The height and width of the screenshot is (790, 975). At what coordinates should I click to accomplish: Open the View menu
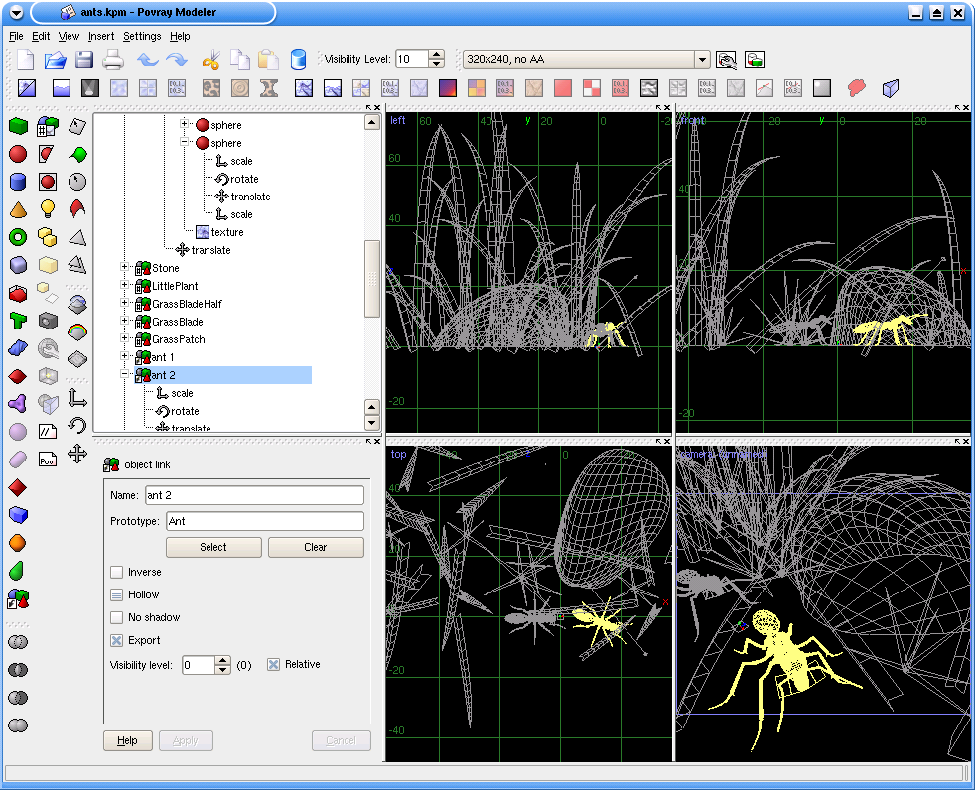tap(69, 36)
